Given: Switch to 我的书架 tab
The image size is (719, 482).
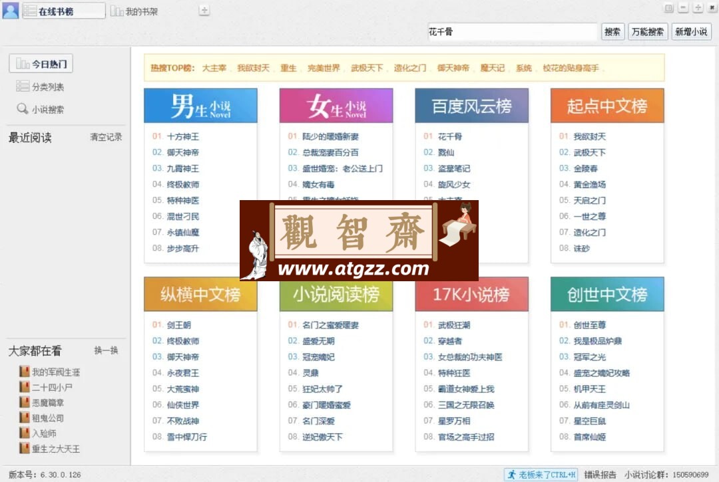Looking at the screenshot, I should 134,11.
